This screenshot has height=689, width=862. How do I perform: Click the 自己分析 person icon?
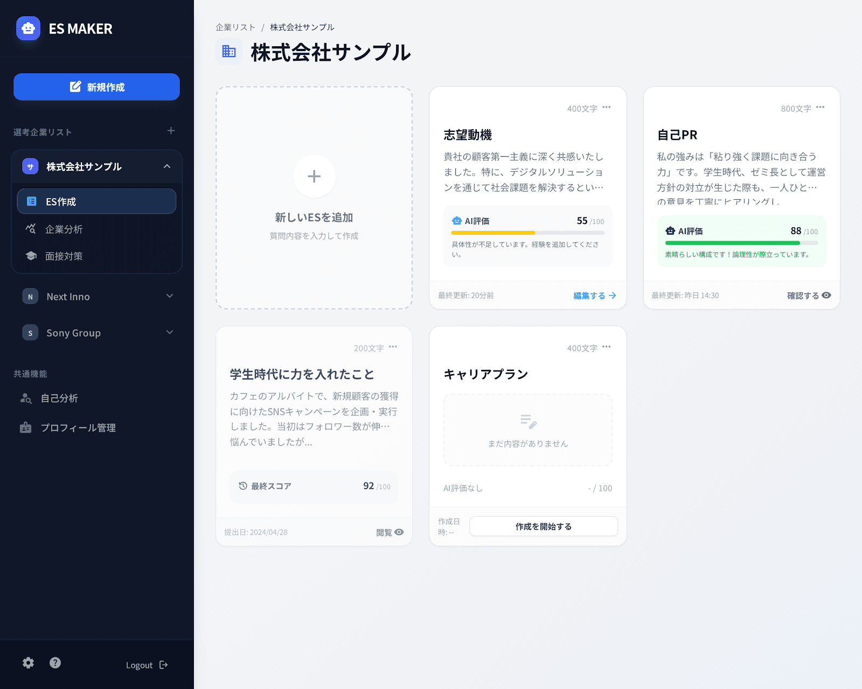tap(25, 398)
